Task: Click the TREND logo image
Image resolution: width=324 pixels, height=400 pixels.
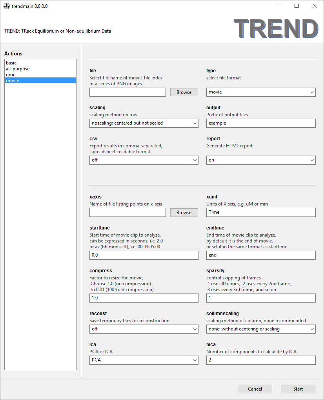Action: pos(276,29)
